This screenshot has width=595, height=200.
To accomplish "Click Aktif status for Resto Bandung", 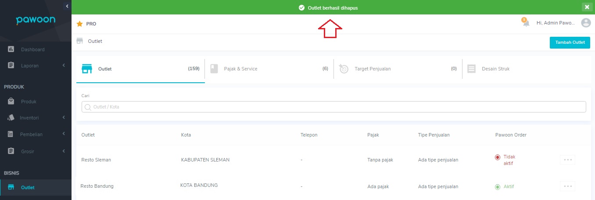I will click(x=505, y=186).
